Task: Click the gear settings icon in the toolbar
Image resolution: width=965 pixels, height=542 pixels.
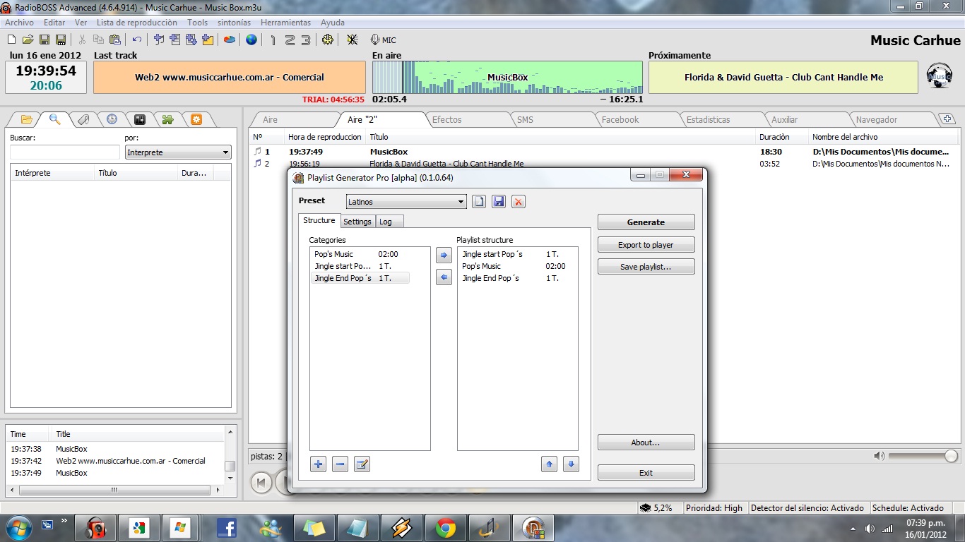Action: (327, 40)
